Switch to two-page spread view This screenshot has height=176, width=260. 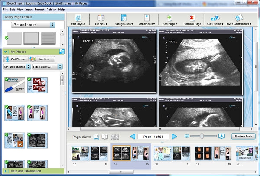[105, 137]
